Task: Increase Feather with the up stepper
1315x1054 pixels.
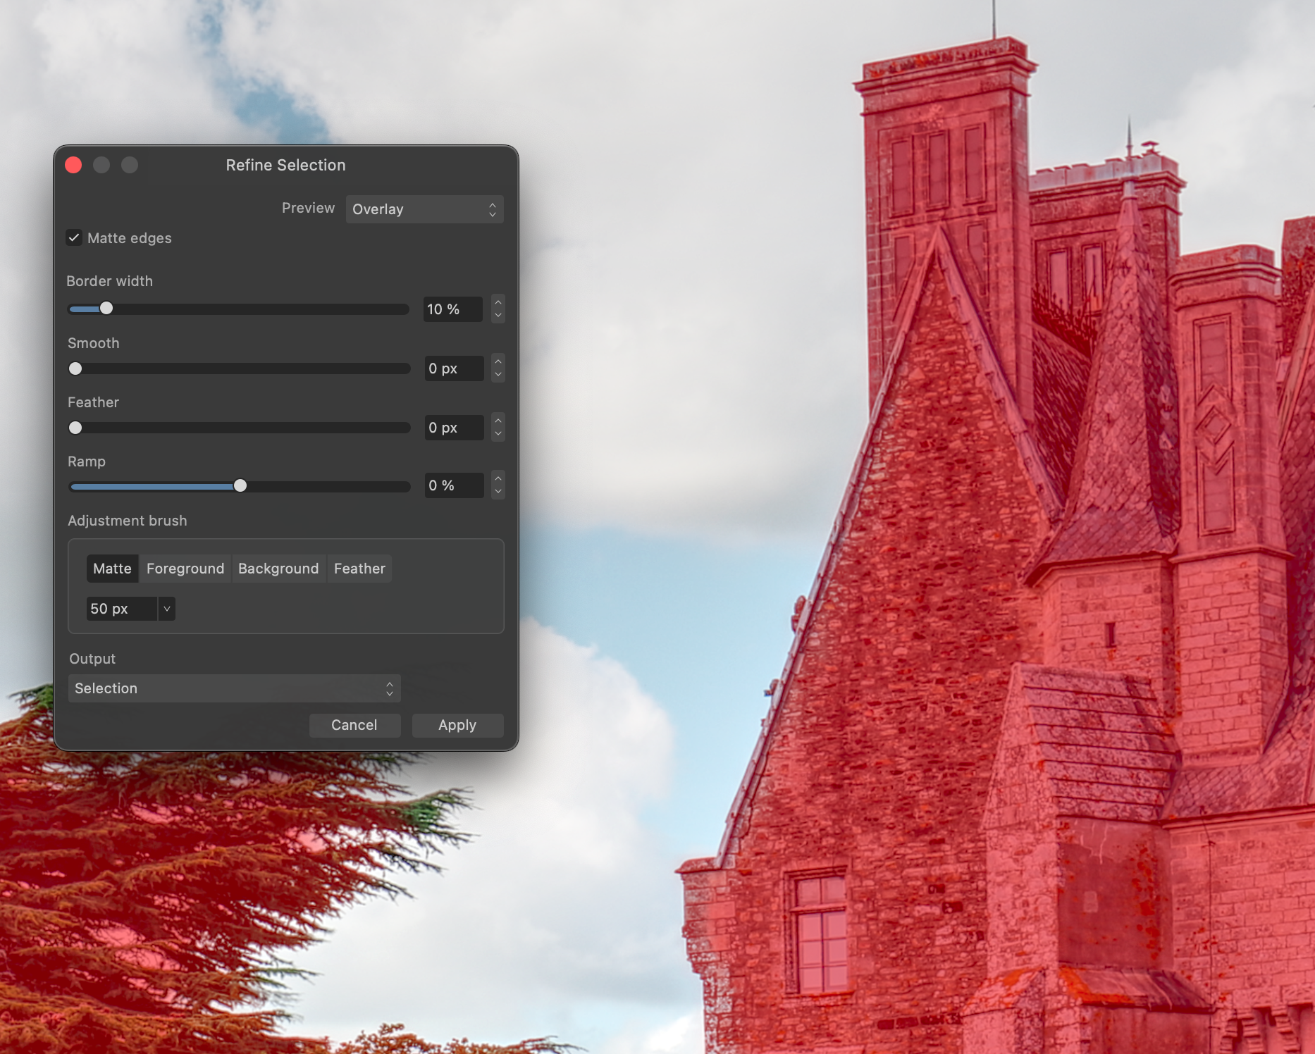Action: [498, 421]
